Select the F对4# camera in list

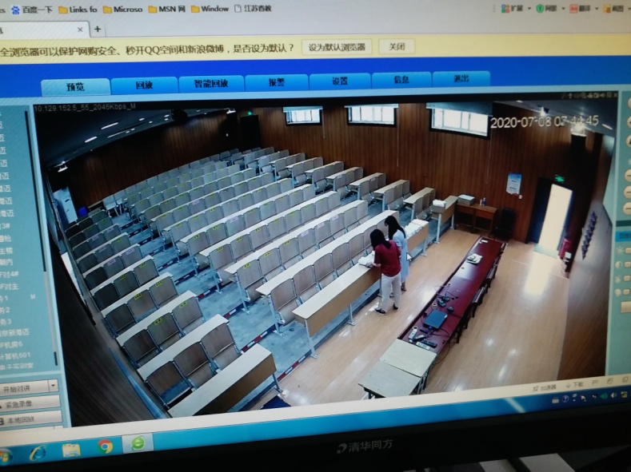(x=10, y=275)
